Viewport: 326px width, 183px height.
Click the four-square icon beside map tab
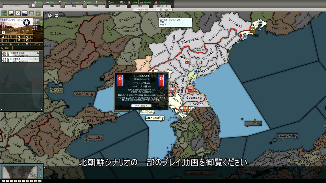point(33,6)
